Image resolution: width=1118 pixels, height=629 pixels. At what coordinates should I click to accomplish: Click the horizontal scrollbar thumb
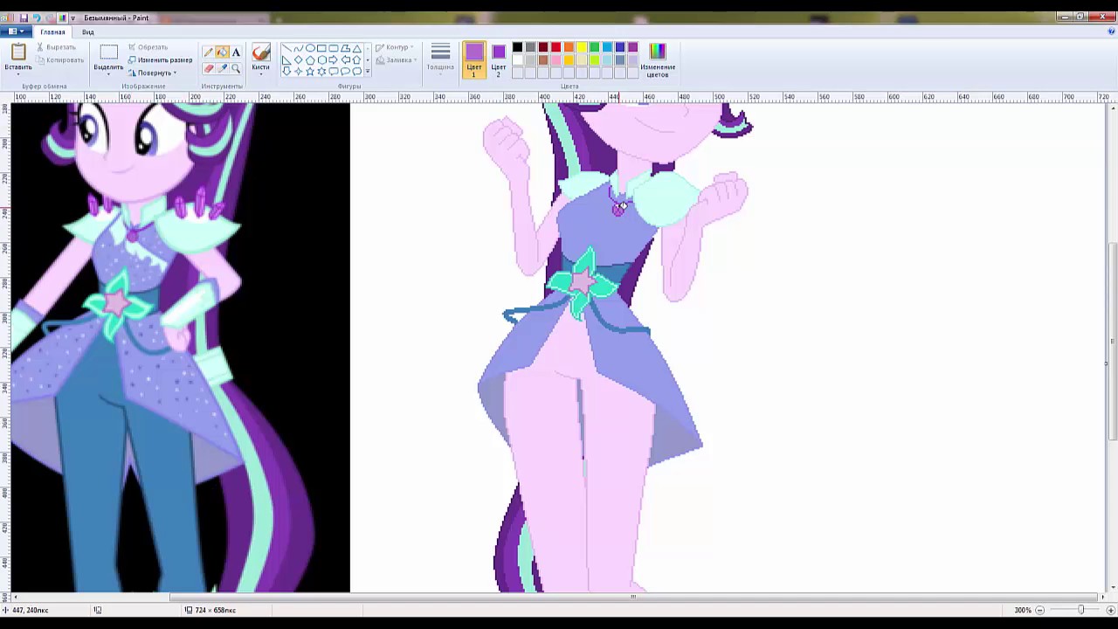[x=633, y=598]
